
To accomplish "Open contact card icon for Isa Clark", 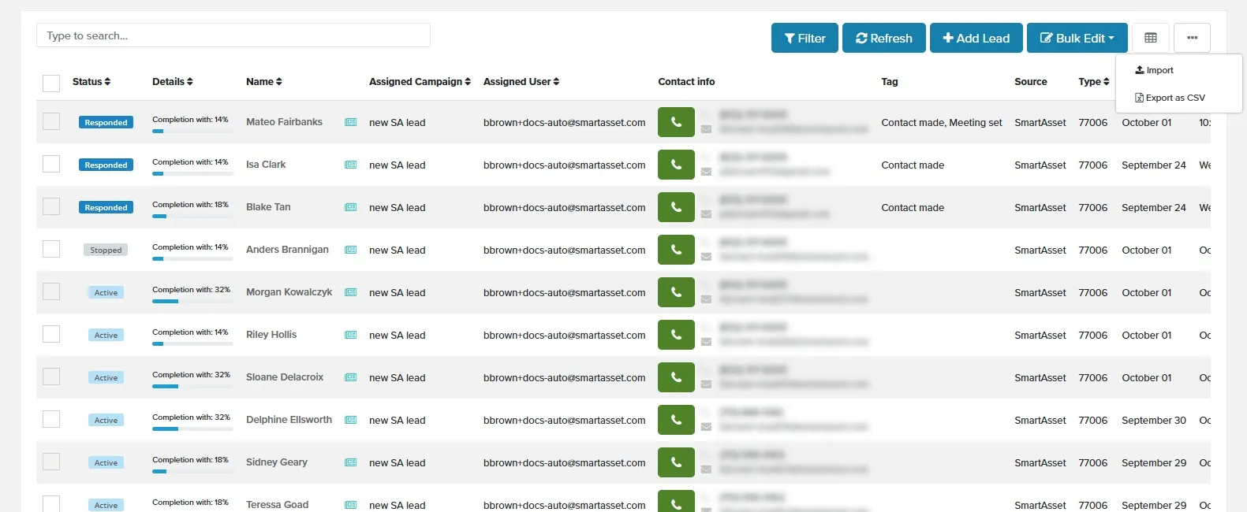I will (351, 165).
